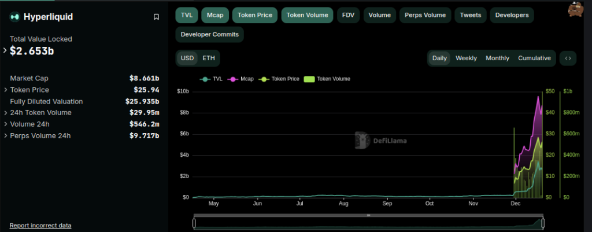Toggle the Token Volume metric
Image resolution: width=592 pixels, height=232 pixels.
pyautogui.click(x=308, y=15)
